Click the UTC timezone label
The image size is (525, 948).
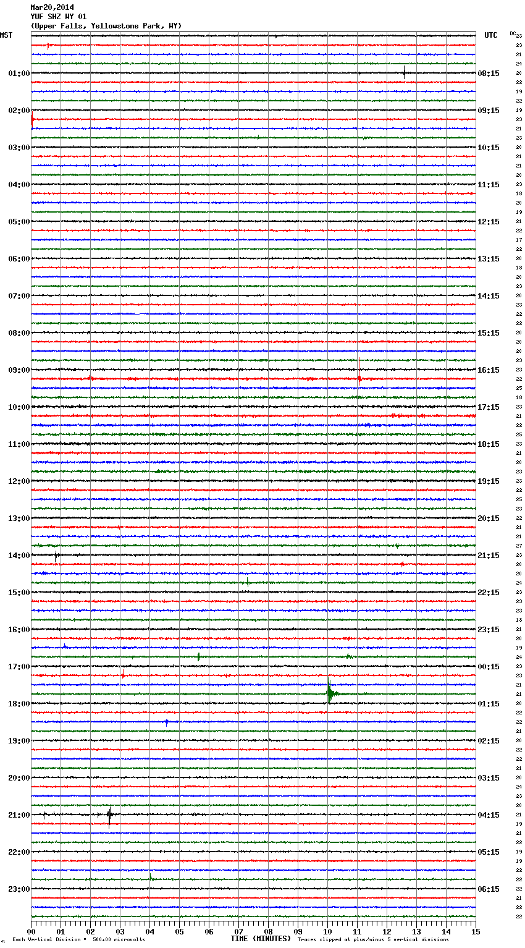490,35
